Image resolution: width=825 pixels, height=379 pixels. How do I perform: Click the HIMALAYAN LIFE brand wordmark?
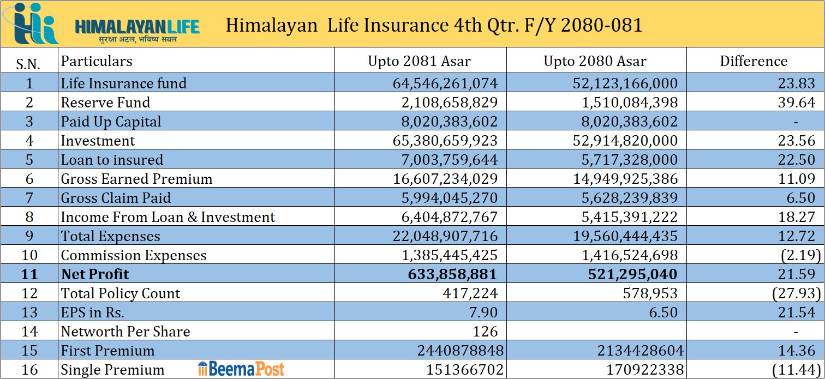(x=137, y=26)
